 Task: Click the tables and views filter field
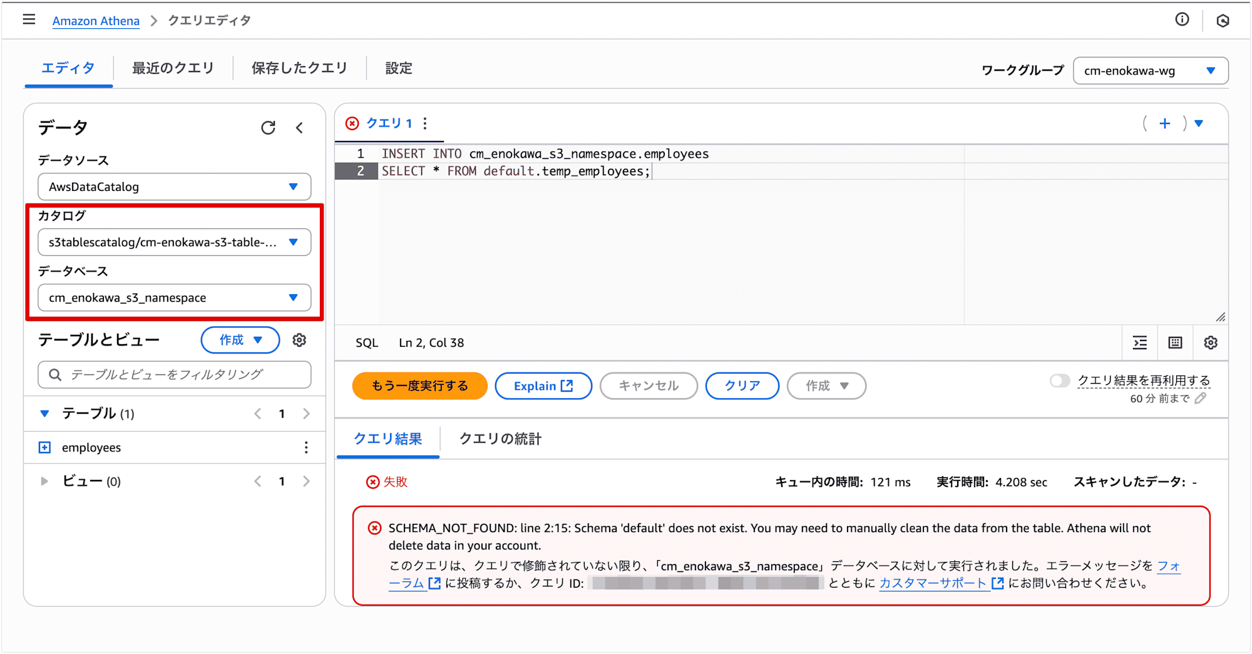(174, 374)
